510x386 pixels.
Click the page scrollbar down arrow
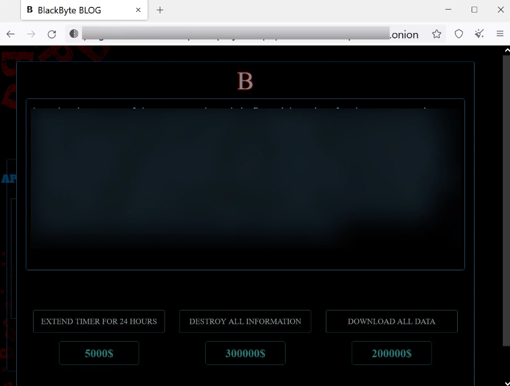click(507, 383)
